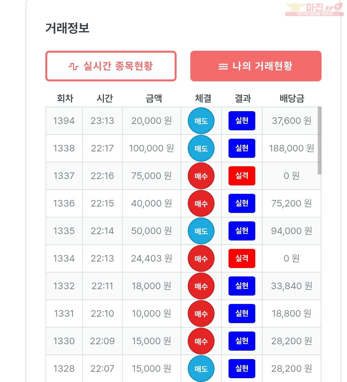Click the 매도 circle for round 1328

pos(201,369)
